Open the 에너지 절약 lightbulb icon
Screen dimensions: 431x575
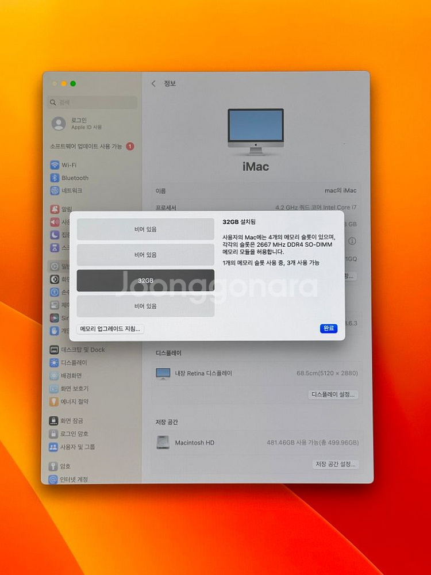(54, 401)
